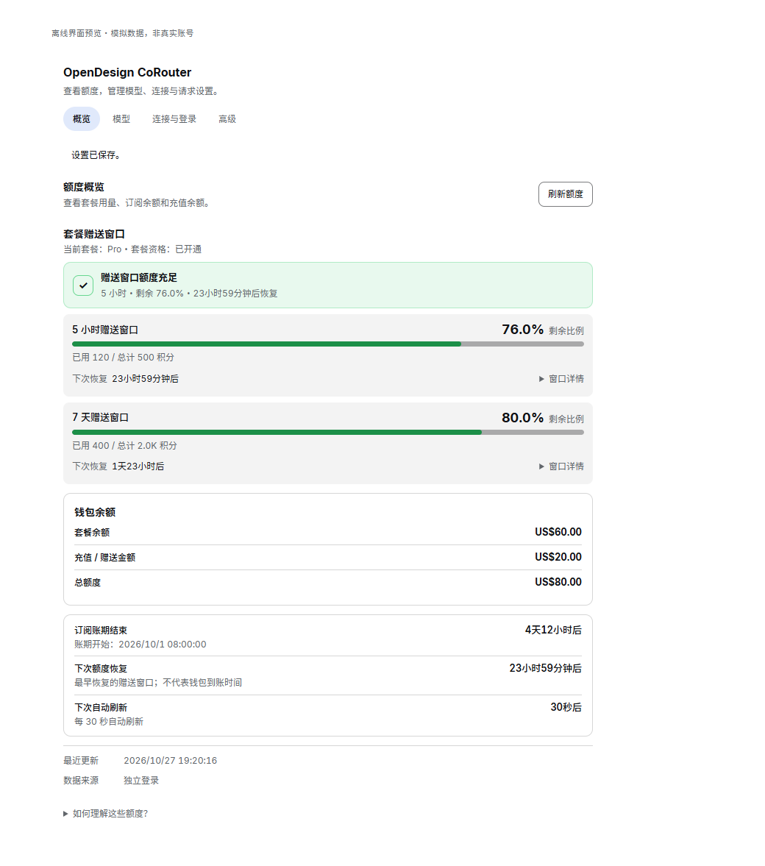This screenshot has width=765, height=866.
Task: Click the 76.0% remaining value
Action: [522, 330]
